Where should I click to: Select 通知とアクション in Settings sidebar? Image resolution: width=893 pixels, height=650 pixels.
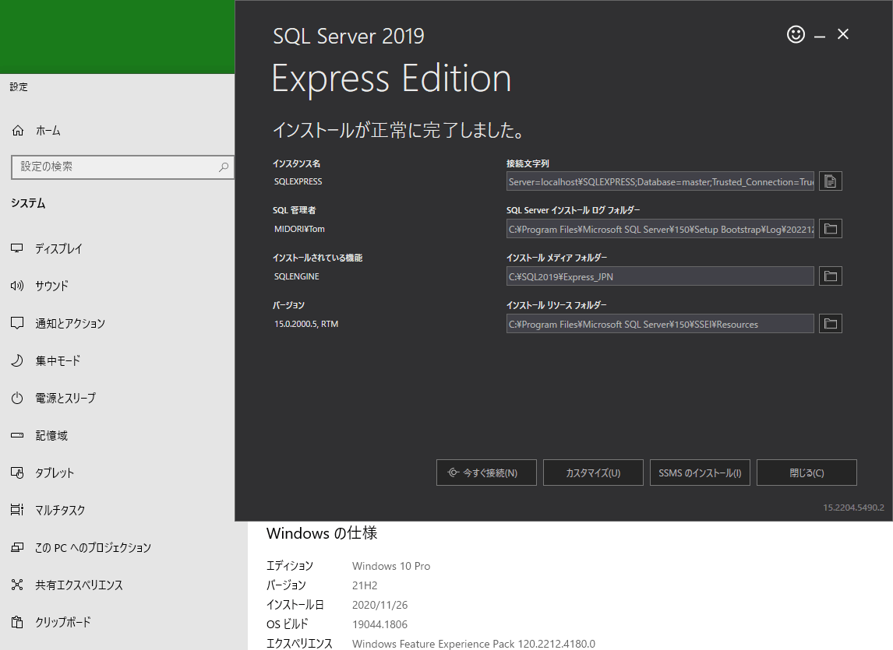click(x=70, y=323)
